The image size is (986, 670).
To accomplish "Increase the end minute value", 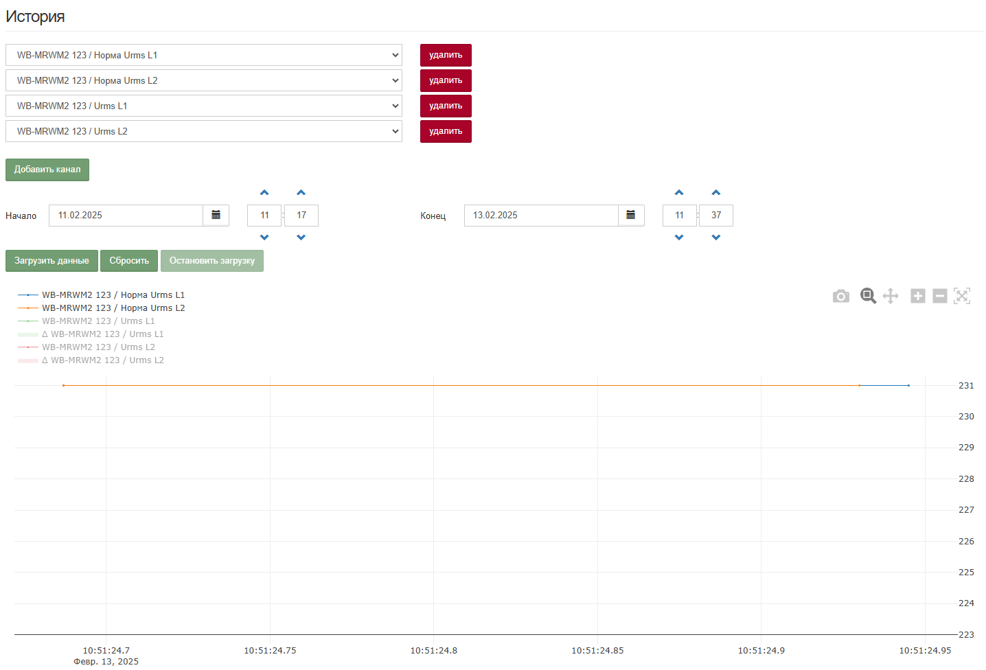I will tap(716, 193).
